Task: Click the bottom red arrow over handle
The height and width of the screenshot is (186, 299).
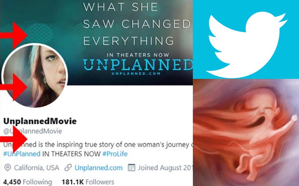Action: coord(13,139)
